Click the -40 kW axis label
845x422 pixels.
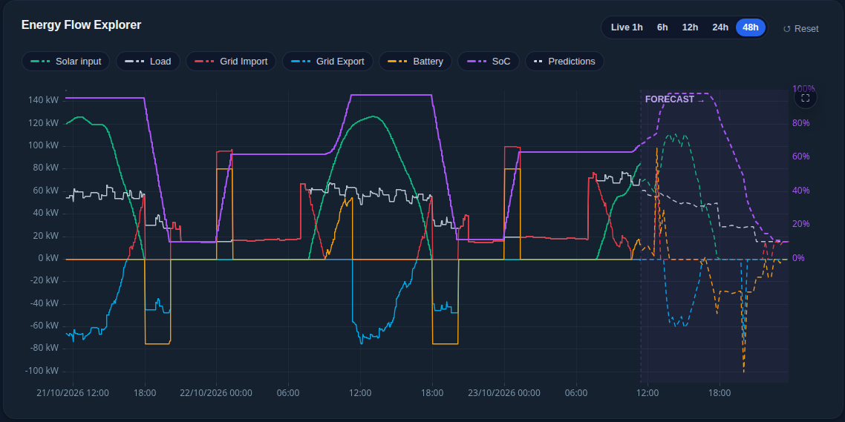point(45,303)
